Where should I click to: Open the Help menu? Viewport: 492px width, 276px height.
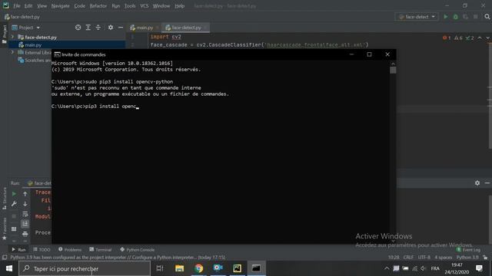point(179,6)
